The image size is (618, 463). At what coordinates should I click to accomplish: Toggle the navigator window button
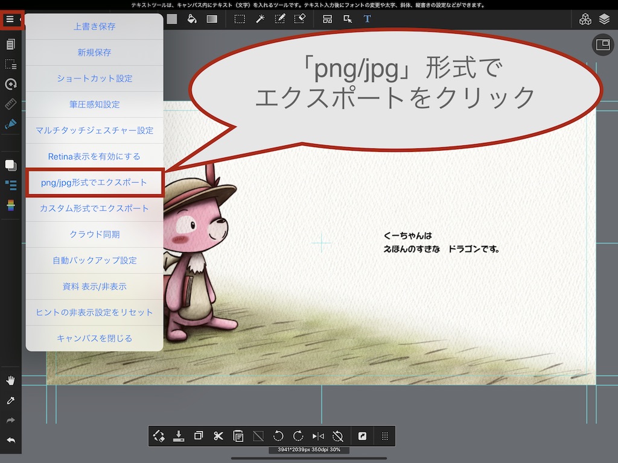click(x=602, y=45)
